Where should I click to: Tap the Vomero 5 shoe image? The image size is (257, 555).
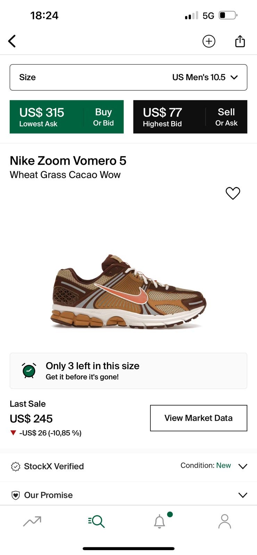coord(128,291)
